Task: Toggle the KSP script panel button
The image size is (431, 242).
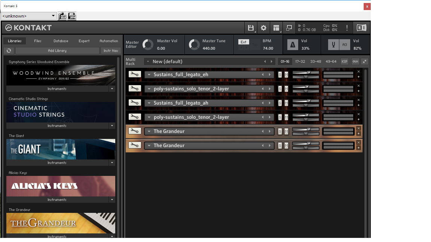Action: coord(345,62)
